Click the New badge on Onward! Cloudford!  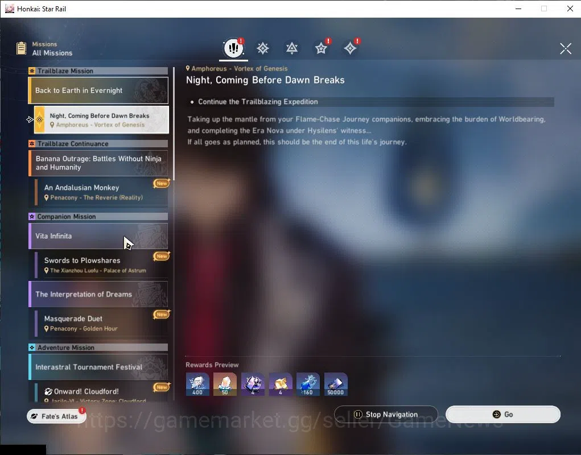[162, 387]
